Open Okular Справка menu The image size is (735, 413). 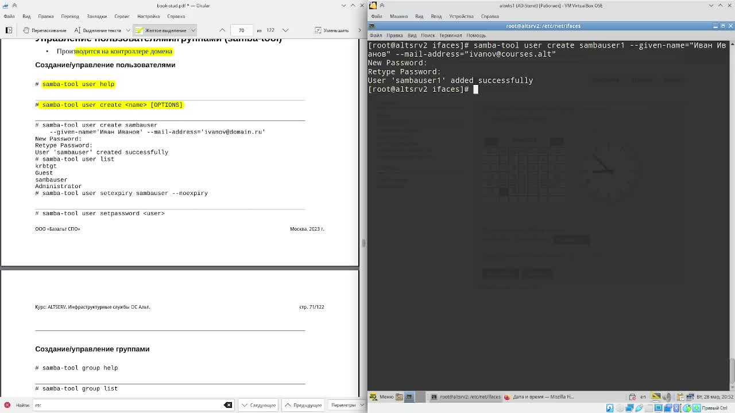coord(176,16)
